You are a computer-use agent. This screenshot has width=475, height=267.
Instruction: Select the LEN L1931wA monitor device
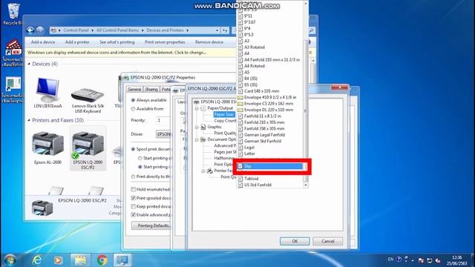pyautogui.click(x=47, y=93)
